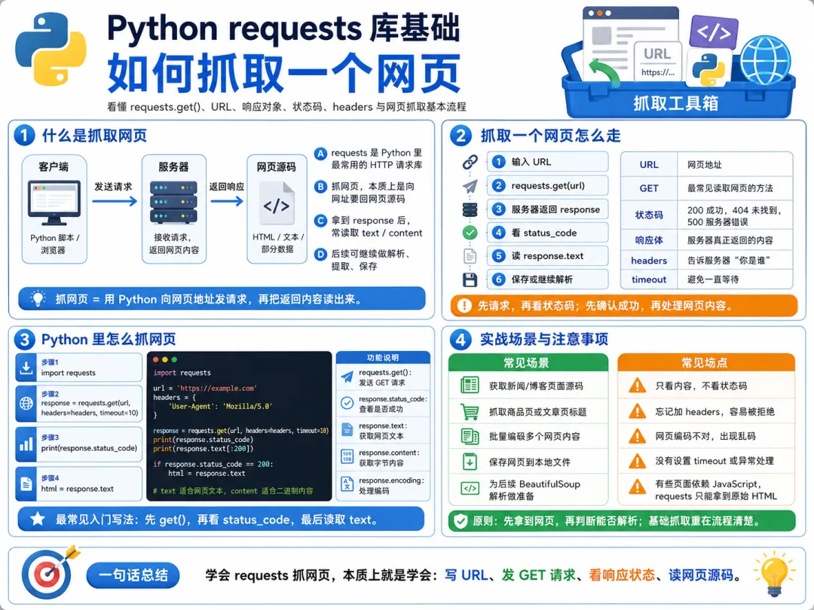Click section heading 实战场景与注意事项
This screenshot has width=814, height=610.
tap(543, 339)
